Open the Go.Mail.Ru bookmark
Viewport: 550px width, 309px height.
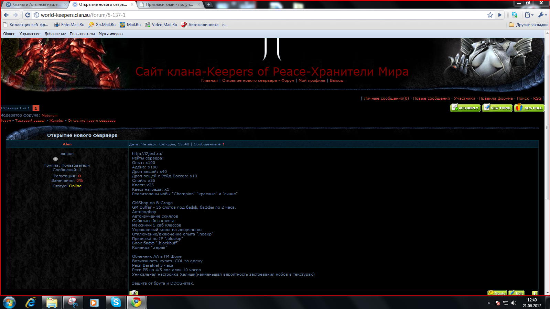tap(102, 25)
